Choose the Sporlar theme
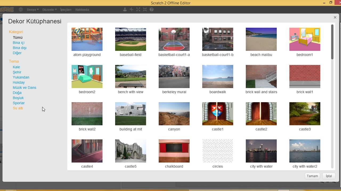This screenshot has height=191, width=341. tap(19, 103)
